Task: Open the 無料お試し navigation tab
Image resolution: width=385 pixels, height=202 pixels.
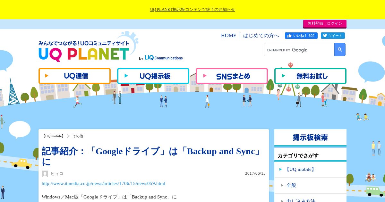Action: pos(310,76)
